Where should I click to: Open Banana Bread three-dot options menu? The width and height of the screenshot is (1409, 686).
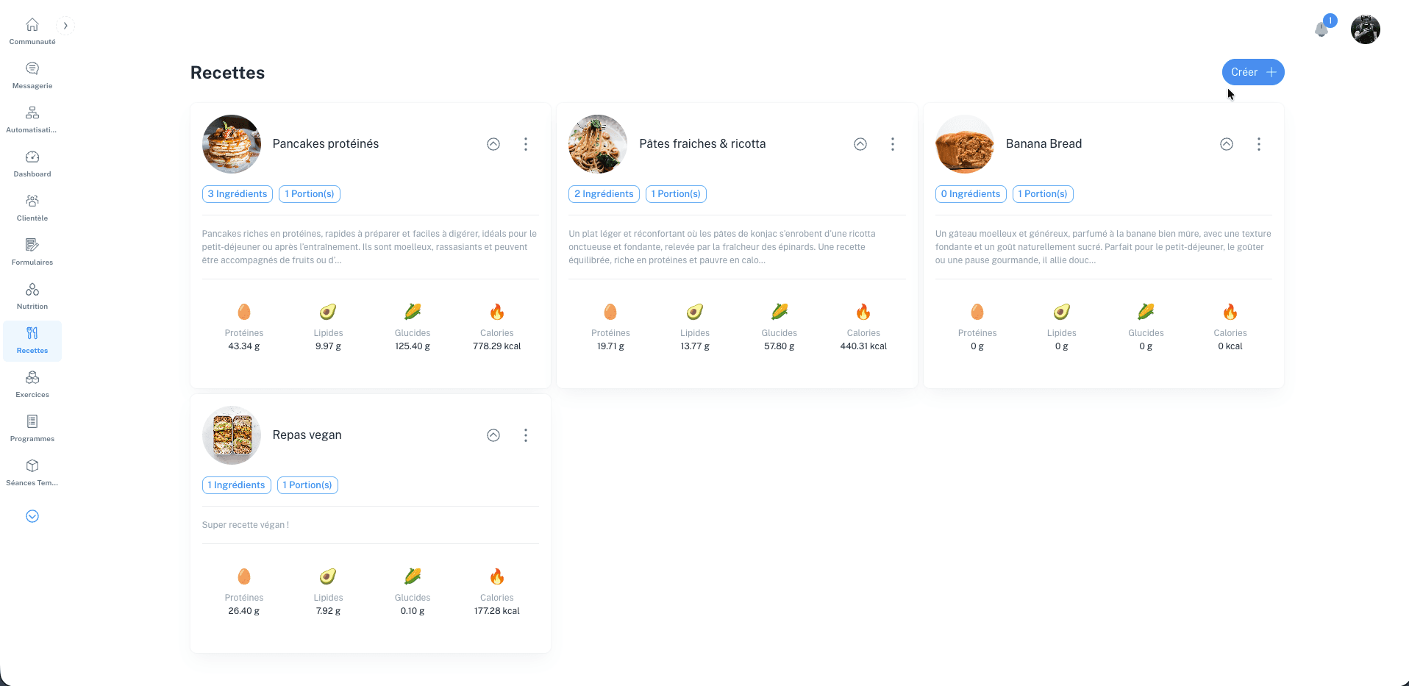tap(1259, 144)
